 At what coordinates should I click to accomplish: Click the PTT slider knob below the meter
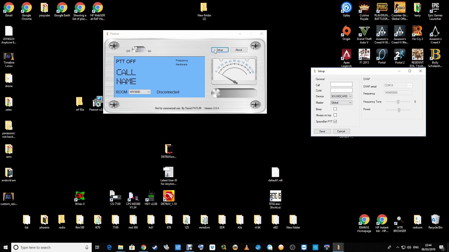[216, 93]
